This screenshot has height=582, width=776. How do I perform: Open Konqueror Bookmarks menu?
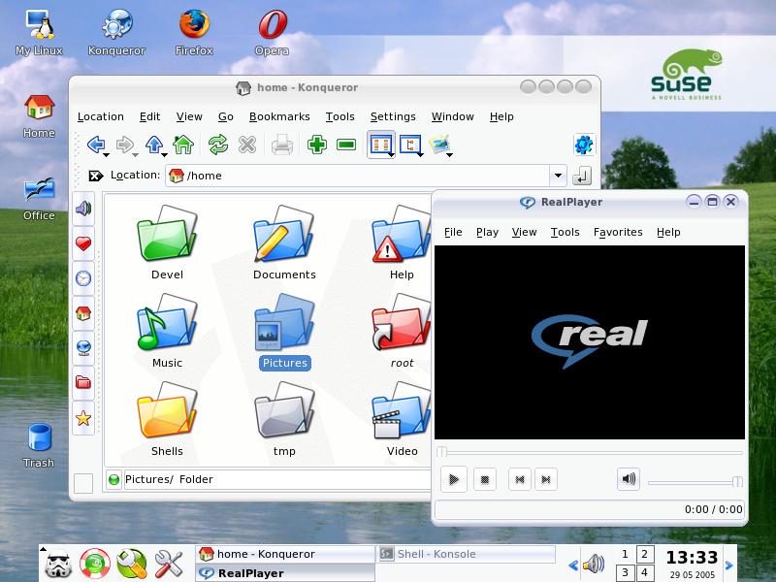click(279, 116)
